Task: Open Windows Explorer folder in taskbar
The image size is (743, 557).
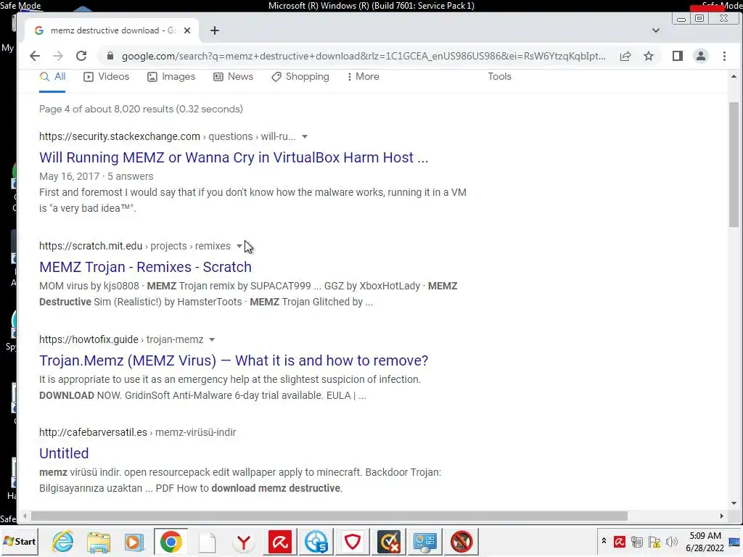Action: tap(99, 541)
